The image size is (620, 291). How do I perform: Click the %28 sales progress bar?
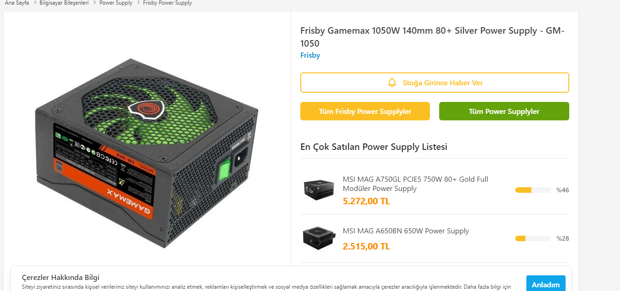(533, 238)
